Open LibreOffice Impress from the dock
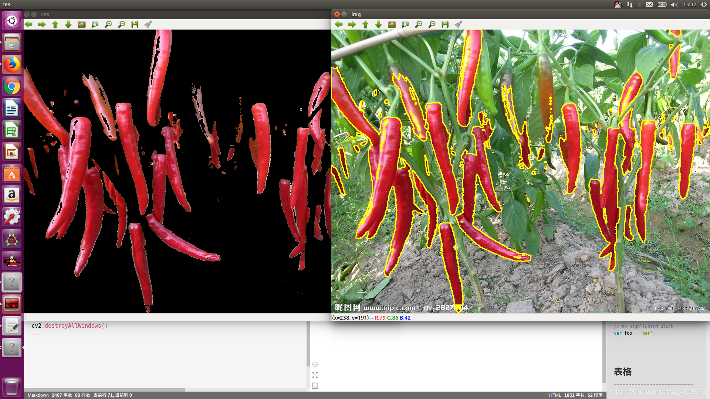This screenshot has width=710, height=399. pyautogui.click(x=12, y=152)
